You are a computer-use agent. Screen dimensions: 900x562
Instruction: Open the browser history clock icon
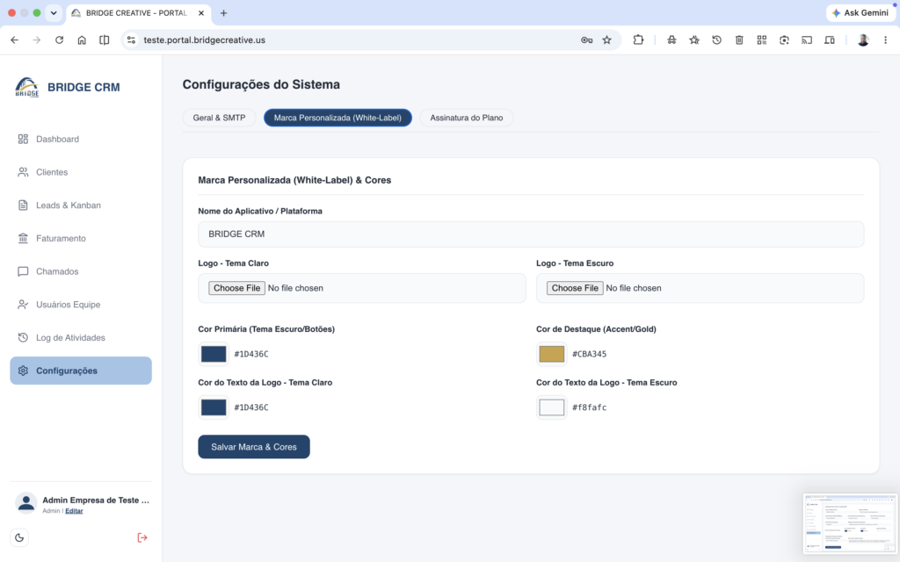(717, 40)
